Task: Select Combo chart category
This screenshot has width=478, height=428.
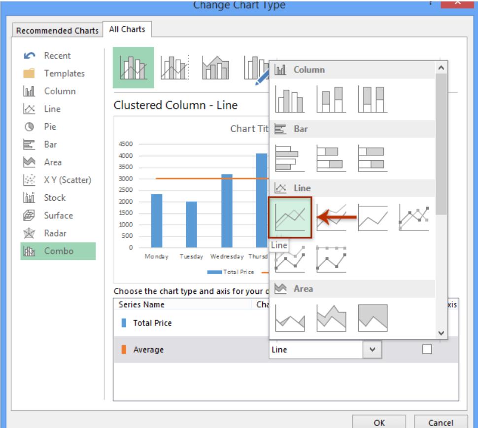Action: (58, 251)
